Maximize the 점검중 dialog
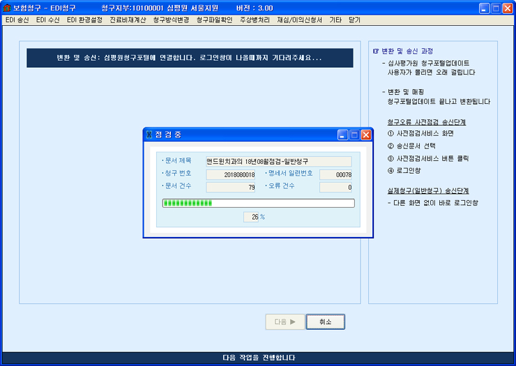This screenshot has height=366, width=516. [354, 135]
